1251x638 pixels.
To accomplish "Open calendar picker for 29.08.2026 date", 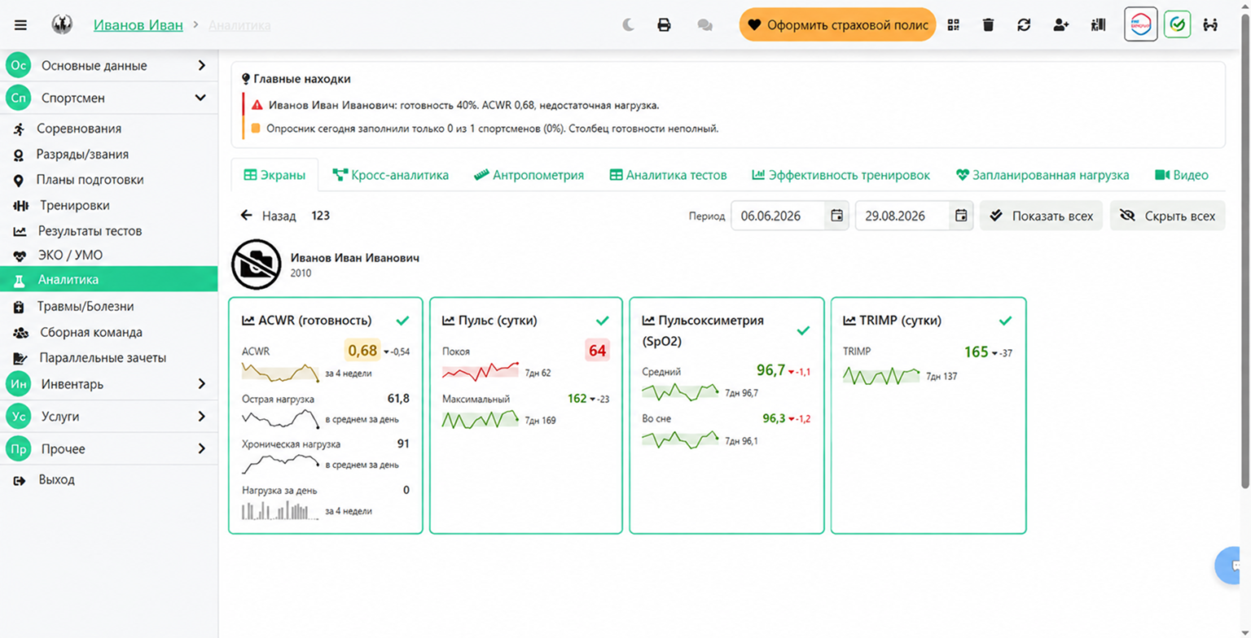I will coord(961,216).
